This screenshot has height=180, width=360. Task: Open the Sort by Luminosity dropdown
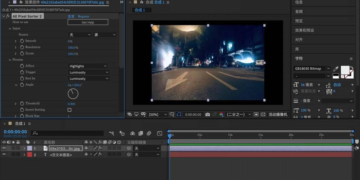(88, 79)
